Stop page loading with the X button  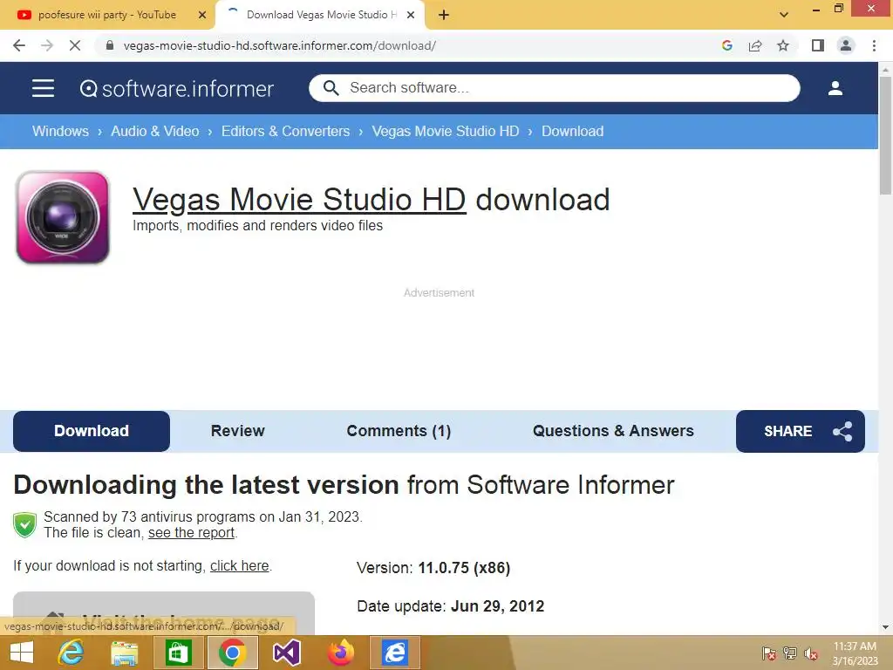coord(75,45)
